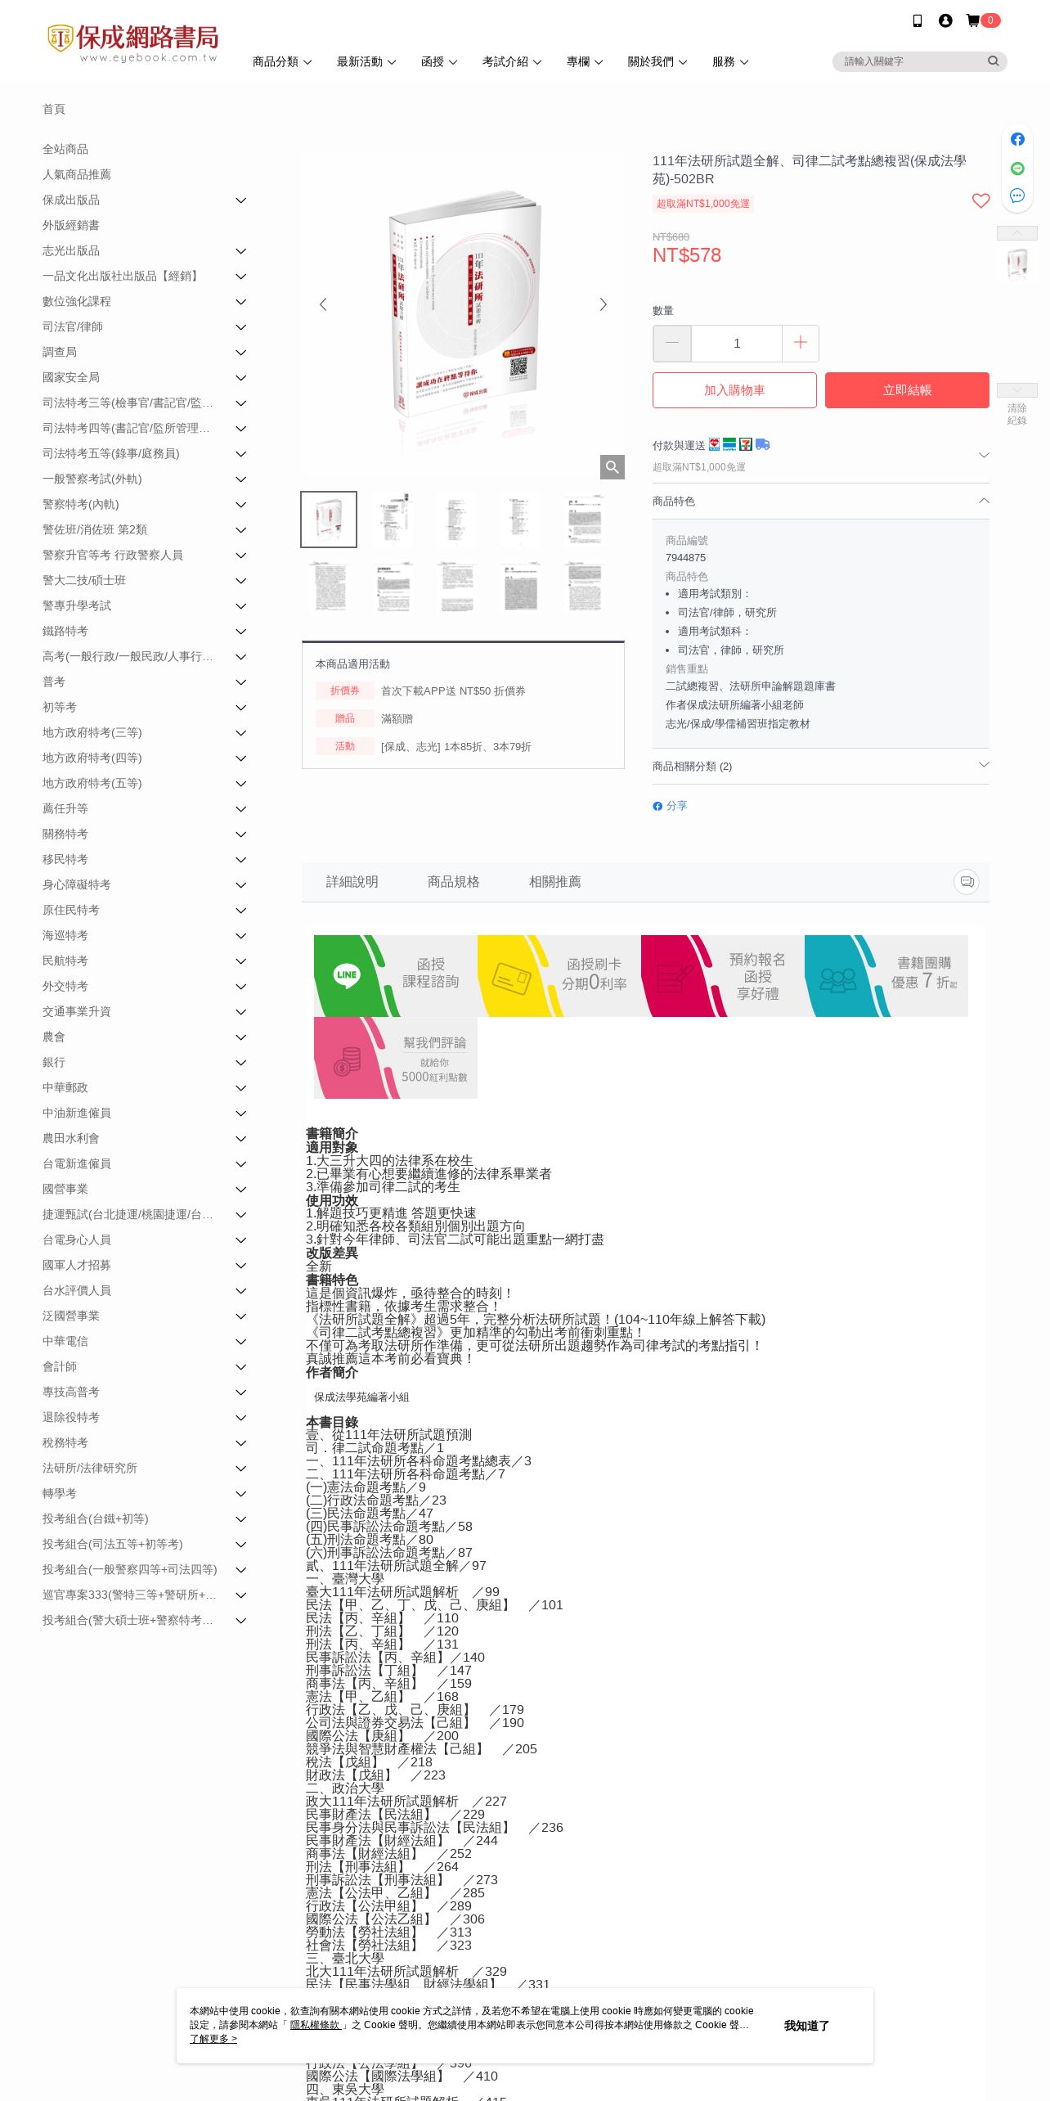The height and width of the screenshot is (2101, 1050).
Task: Open 書籍團購優惠7折 banner
Action: [886, 976]
